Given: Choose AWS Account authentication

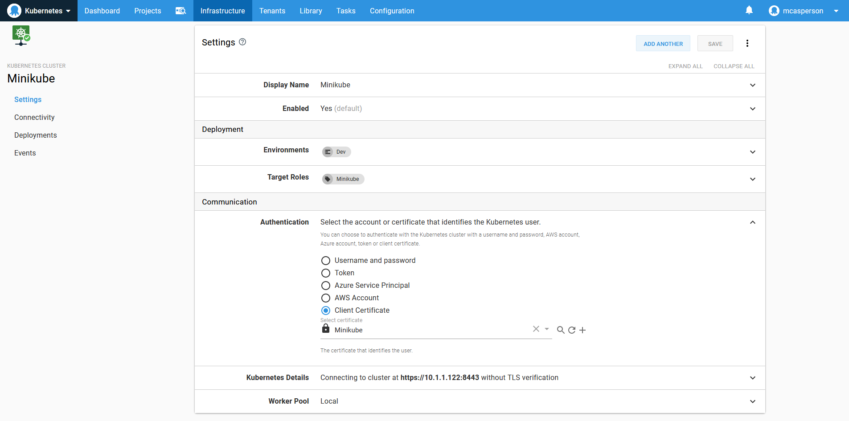Looking at the screenshot, I should point(326,298).
